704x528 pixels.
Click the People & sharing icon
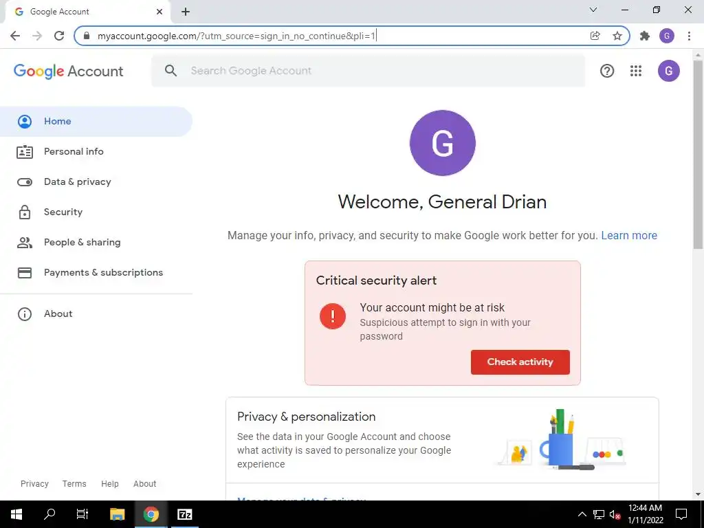[x=25, y=243]
